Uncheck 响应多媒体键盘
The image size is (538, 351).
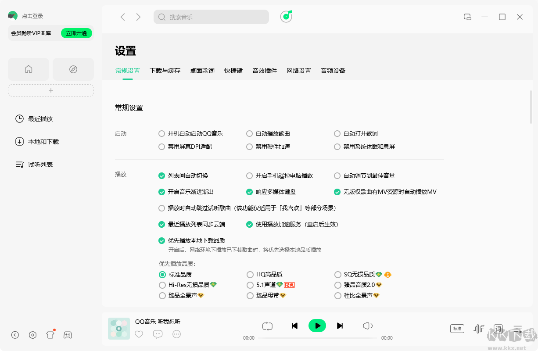coord(249,192)
